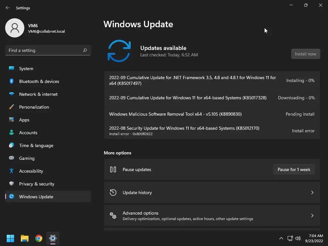Click the Install now button
Image resolution: width=328 pixels, height=246 pixels.
coord(305,54)
